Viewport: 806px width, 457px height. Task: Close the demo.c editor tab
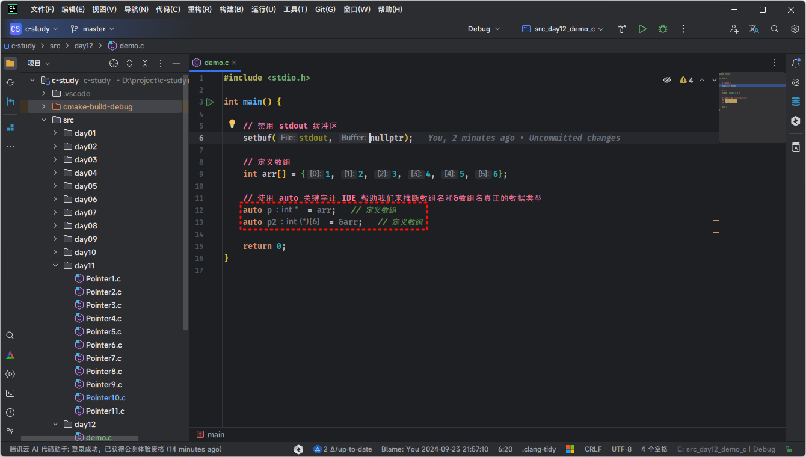pyautogui.click(x=234, y=63)
